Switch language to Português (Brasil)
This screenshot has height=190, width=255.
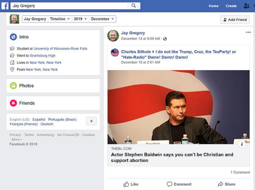62,119
